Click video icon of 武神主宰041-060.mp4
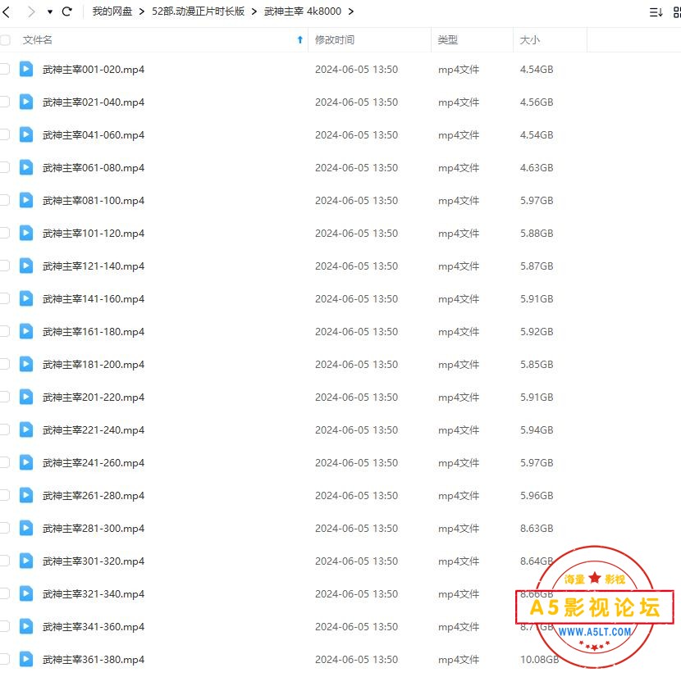This screenshot has height=677, width=681. 26,134
